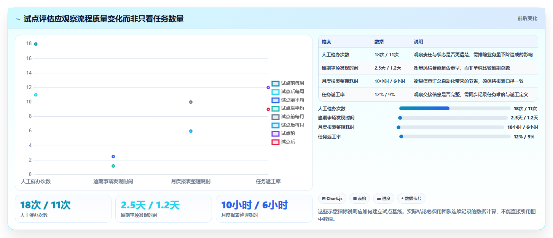Open the 10小时 / 6小时 data card

coord(264,209)
